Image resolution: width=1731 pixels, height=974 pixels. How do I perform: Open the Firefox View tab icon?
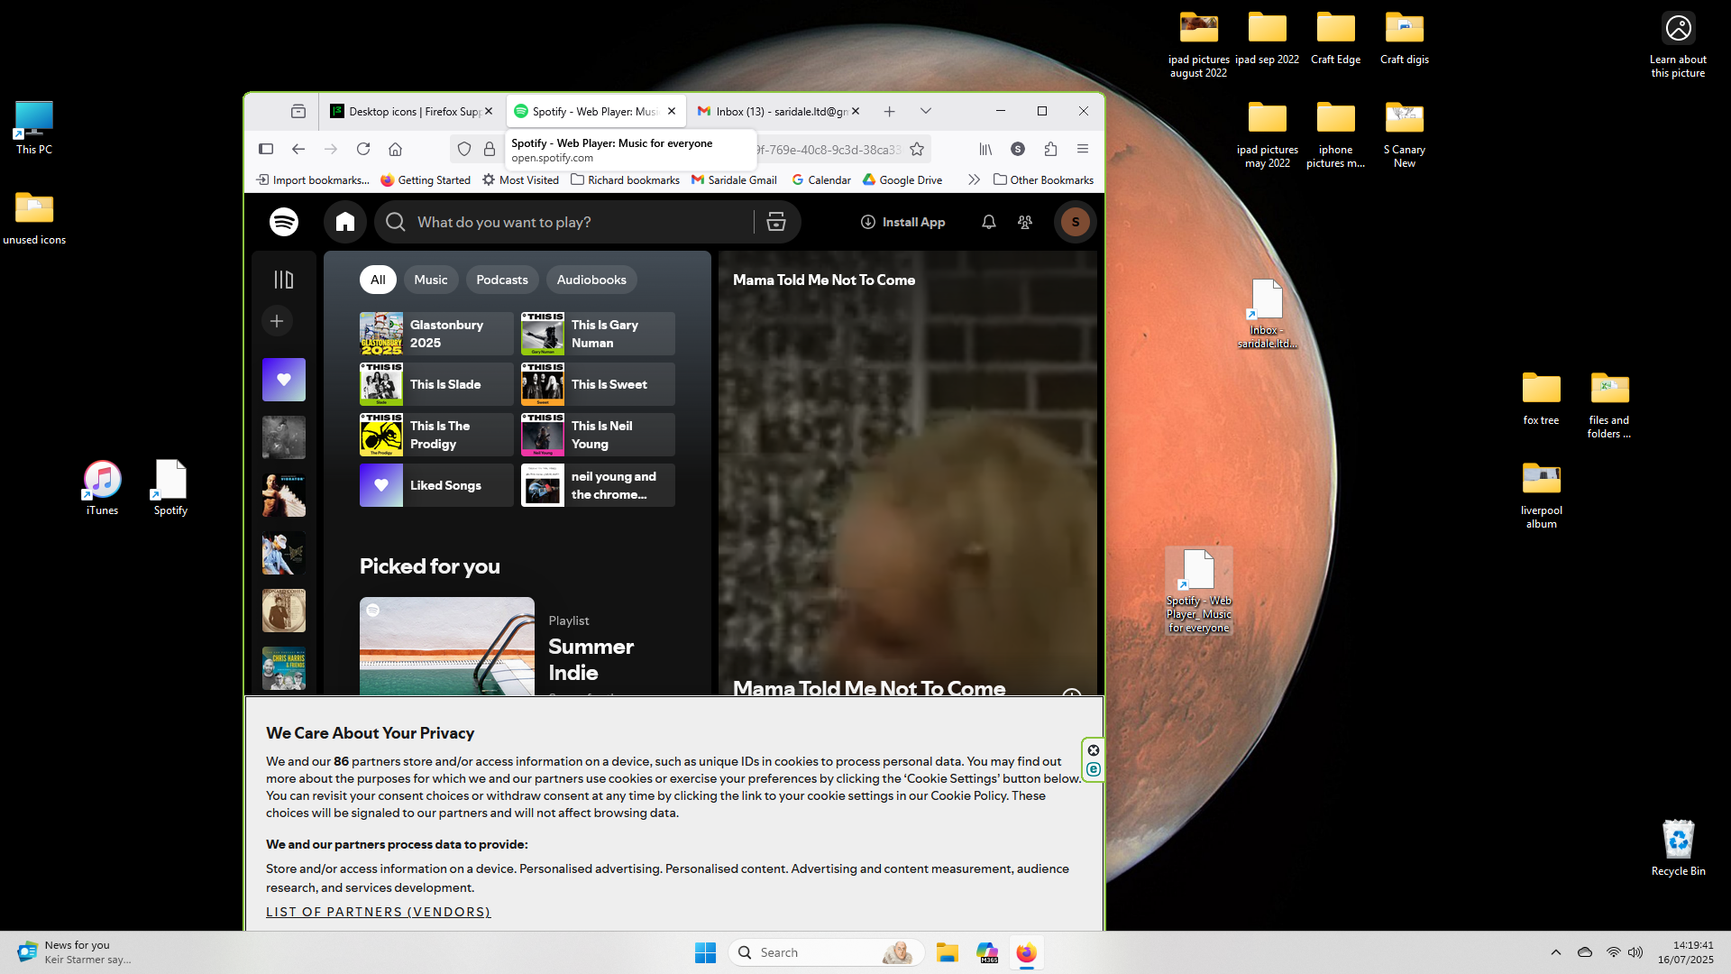click(298, 111)
